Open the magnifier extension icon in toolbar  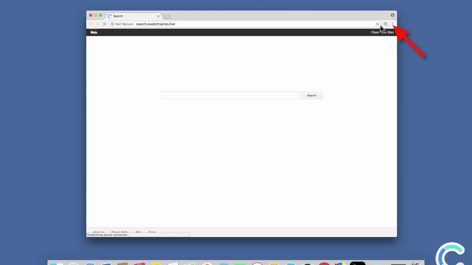click(x=385, y=24)
